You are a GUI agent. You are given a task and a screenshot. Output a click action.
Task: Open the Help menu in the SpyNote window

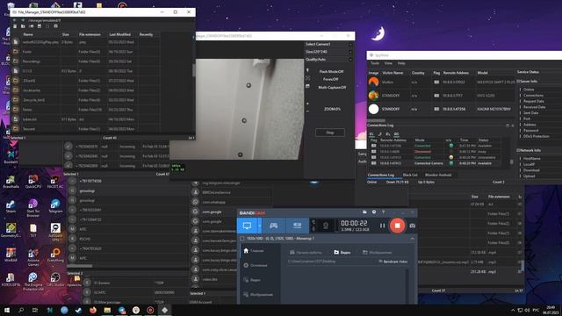click(x=401, y=63)
